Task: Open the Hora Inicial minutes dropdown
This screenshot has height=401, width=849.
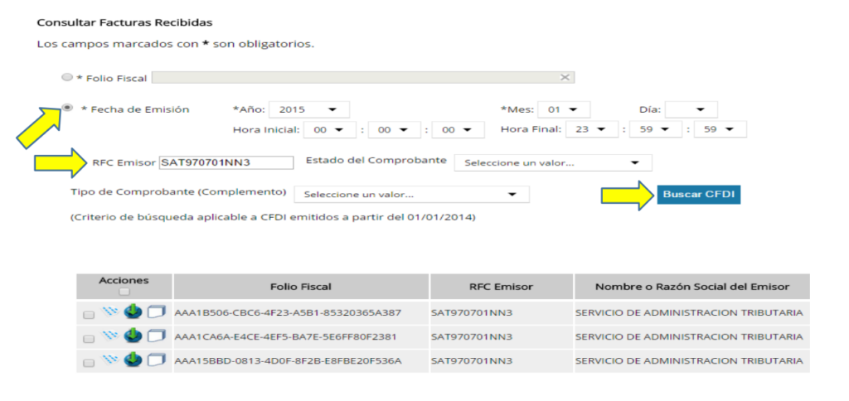Action: (394, 129)
